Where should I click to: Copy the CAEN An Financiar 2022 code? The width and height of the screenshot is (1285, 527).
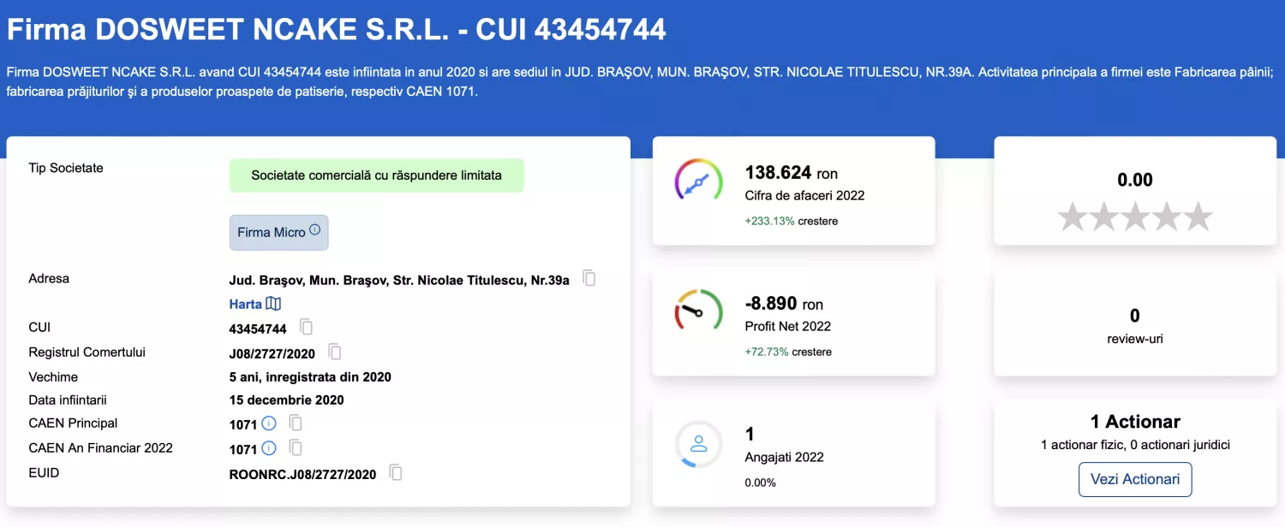click(296, 447)
